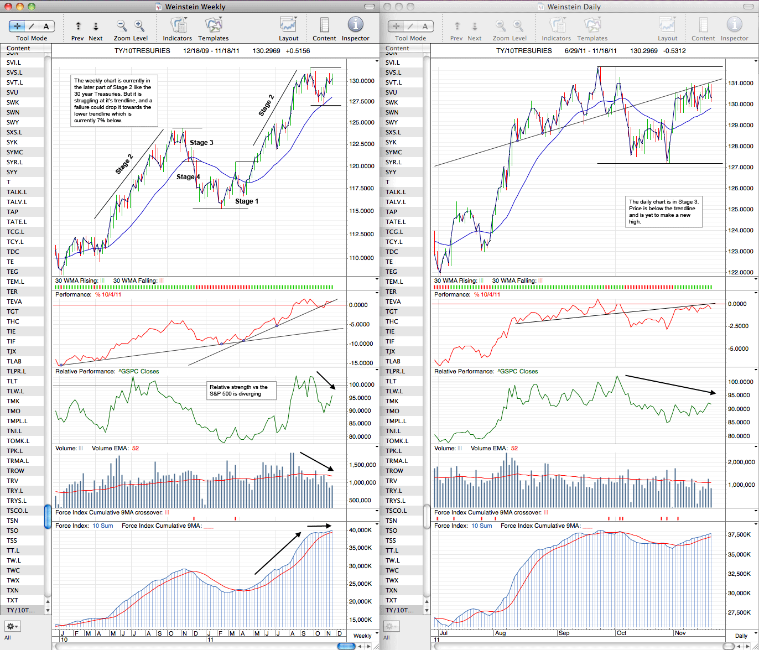Click Daily scrollbar left arrow
This screenshot has height=650, width=759.
click(x=739, y=646)
